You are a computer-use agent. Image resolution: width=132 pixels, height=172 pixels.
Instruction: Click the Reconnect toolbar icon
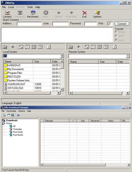(33, 13)
